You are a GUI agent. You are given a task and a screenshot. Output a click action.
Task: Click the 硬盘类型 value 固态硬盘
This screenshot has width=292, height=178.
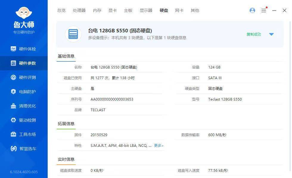point(215,89)
